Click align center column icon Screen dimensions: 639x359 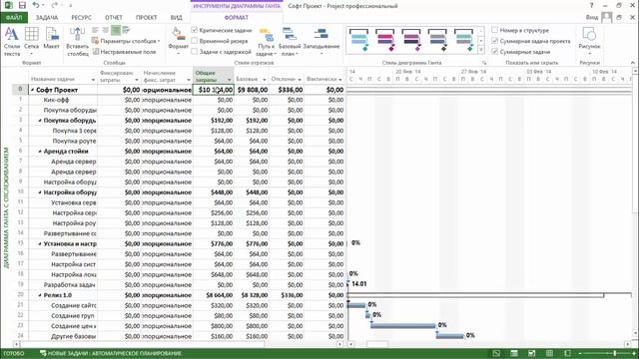pyautogui.click(x=105, y=30)
